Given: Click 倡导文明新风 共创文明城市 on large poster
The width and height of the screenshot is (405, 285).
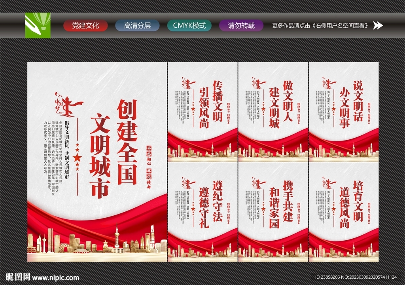Looking at the screenshot, I should tap(66, 150).
